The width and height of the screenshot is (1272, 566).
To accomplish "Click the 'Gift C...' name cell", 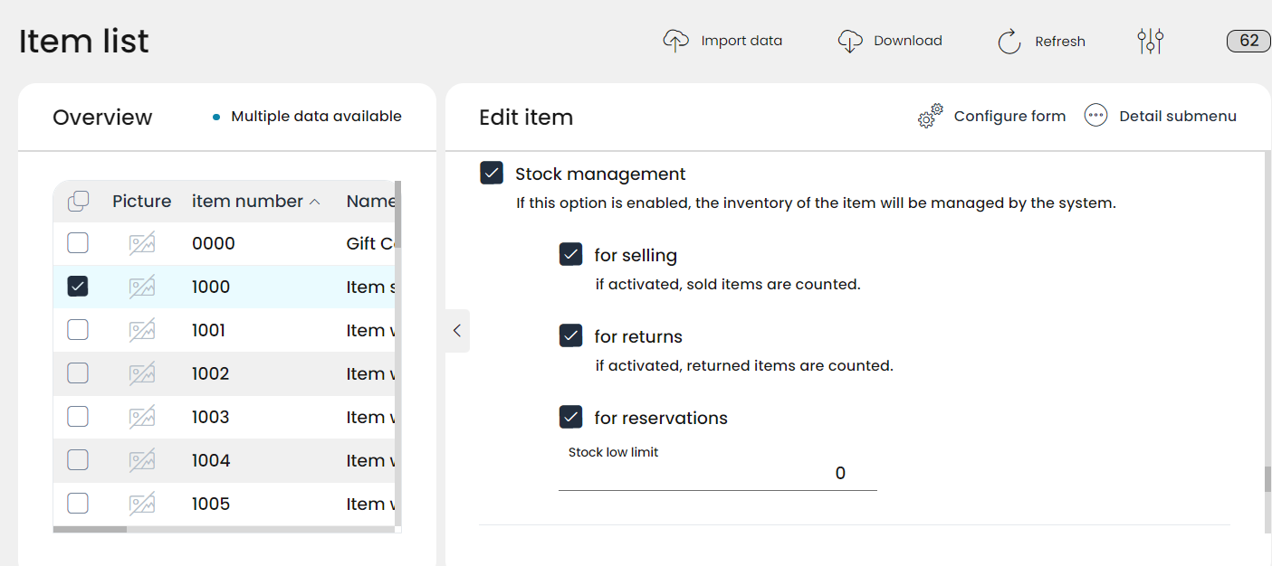I will click(370, 243).
